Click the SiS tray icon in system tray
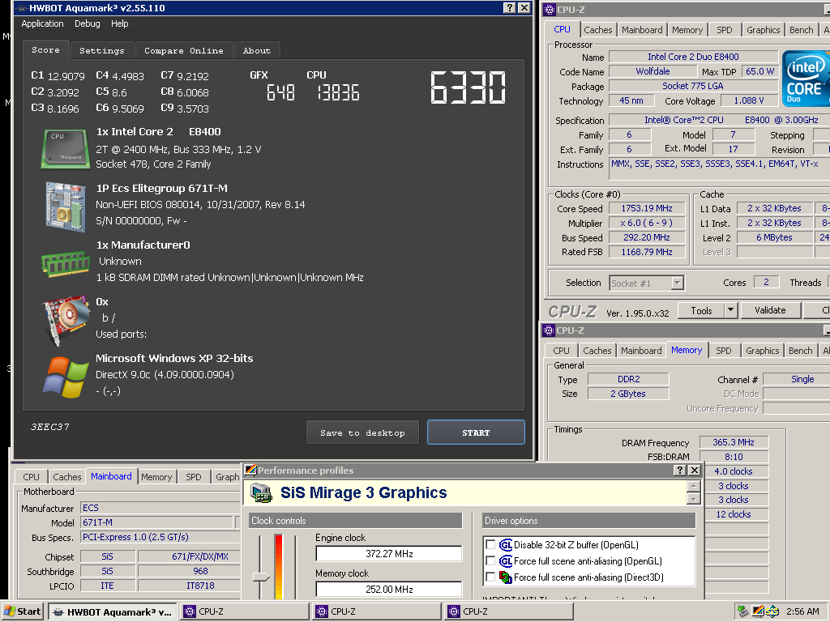 (772, 611)
